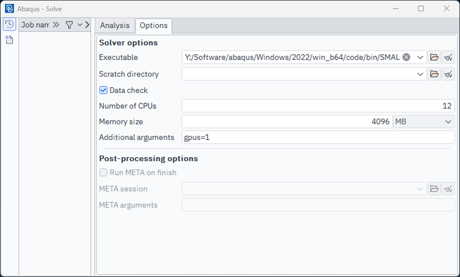Browse for Executable file folder icon
Screen dimensions: 460x277
pos(434,57)
